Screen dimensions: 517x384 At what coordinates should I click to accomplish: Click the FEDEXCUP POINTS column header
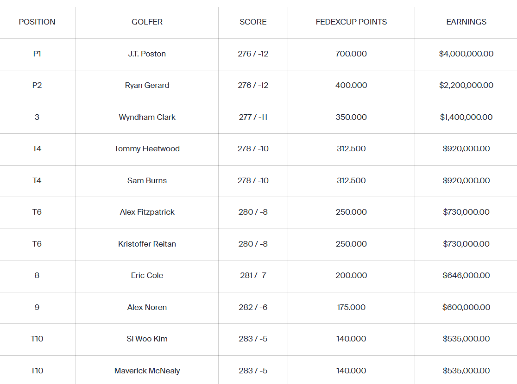tap(351, 22)
